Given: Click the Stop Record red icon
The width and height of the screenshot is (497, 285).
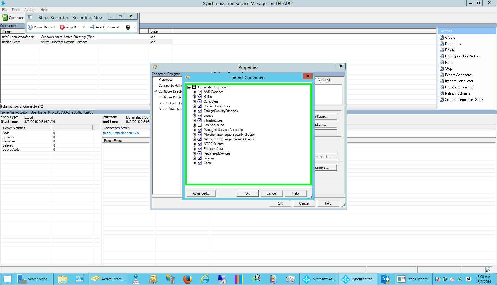Looking at the screenshot, I should [x=62, y=27].
